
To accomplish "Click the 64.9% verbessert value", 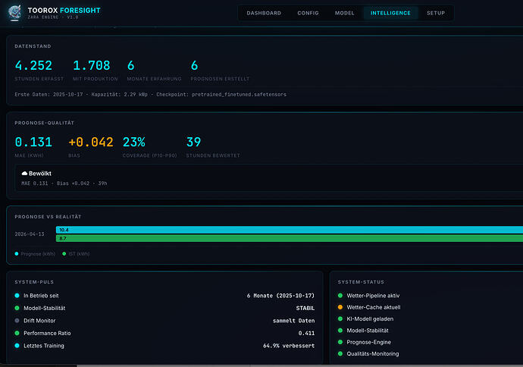I will pyautogui.click(x=289, y=346).
